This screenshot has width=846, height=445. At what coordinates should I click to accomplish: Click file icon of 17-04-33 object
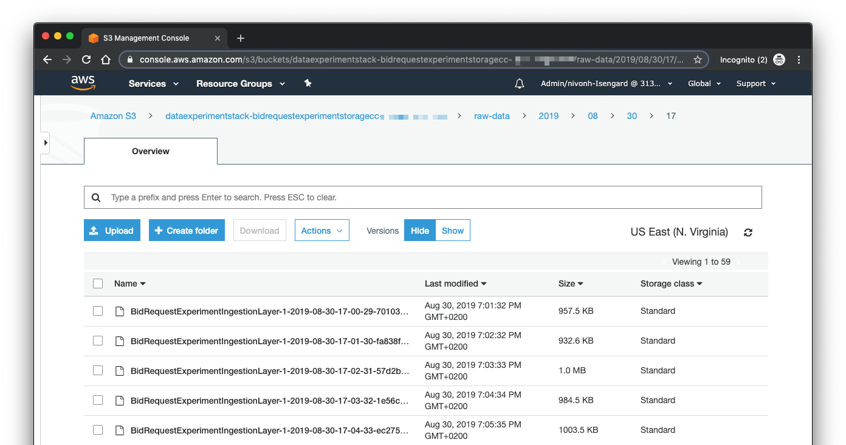pyautogui.click(x=120, y=430)
